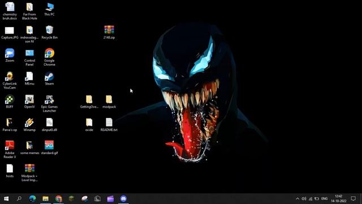Open the Windows Start menu

coord(6,199)
